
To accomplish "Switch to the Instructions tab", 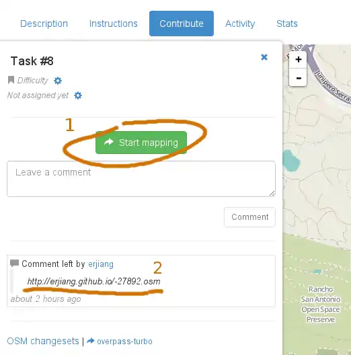I will 114,24.
